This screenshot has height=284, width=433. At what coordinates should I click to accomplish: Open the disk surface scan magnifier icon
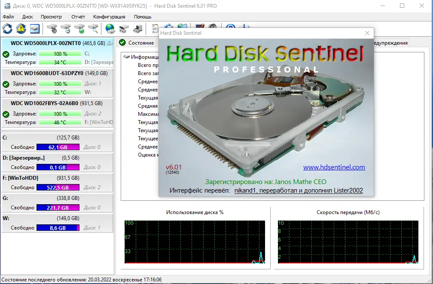point(93,28)
